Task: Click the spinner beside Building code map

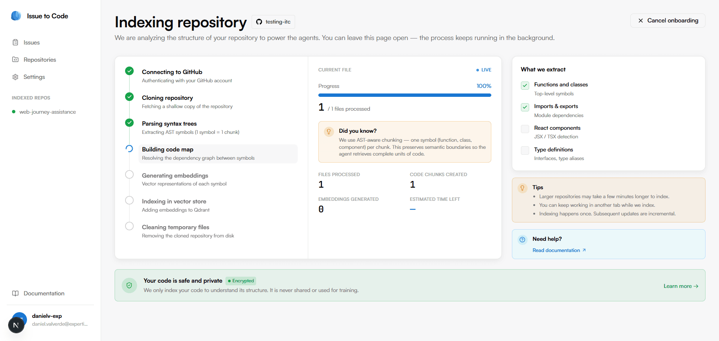Action: pyautogui.click(x=129, y=148)
